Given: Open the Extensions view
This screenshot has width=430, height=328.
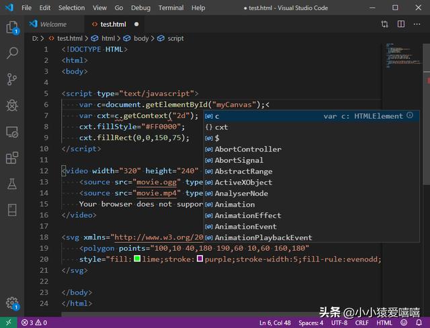Looking at the screenshot, I should point(12,158).
